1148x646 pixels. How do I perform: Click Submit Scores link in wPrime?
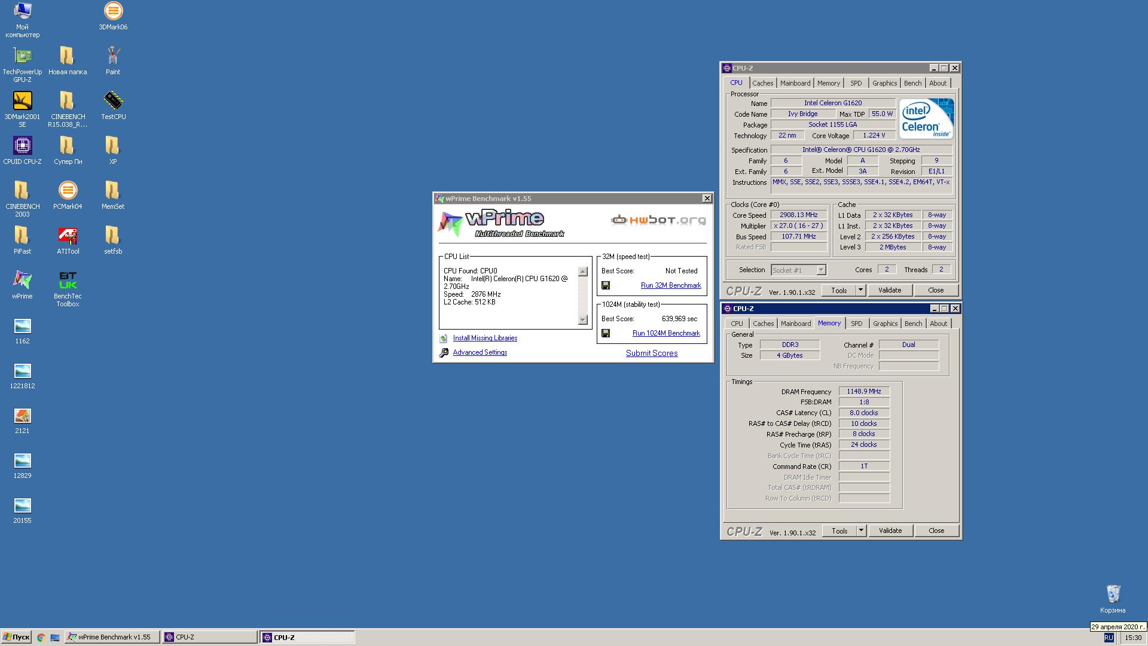652,353
